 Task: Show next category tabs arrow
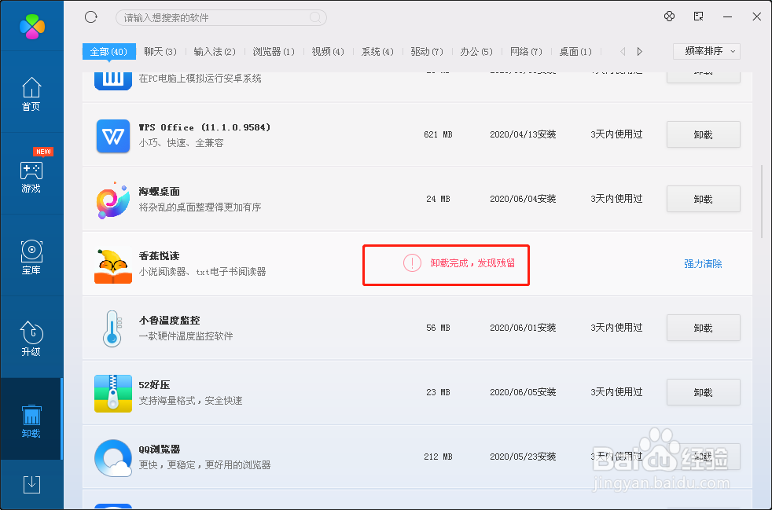click(640, 51)
